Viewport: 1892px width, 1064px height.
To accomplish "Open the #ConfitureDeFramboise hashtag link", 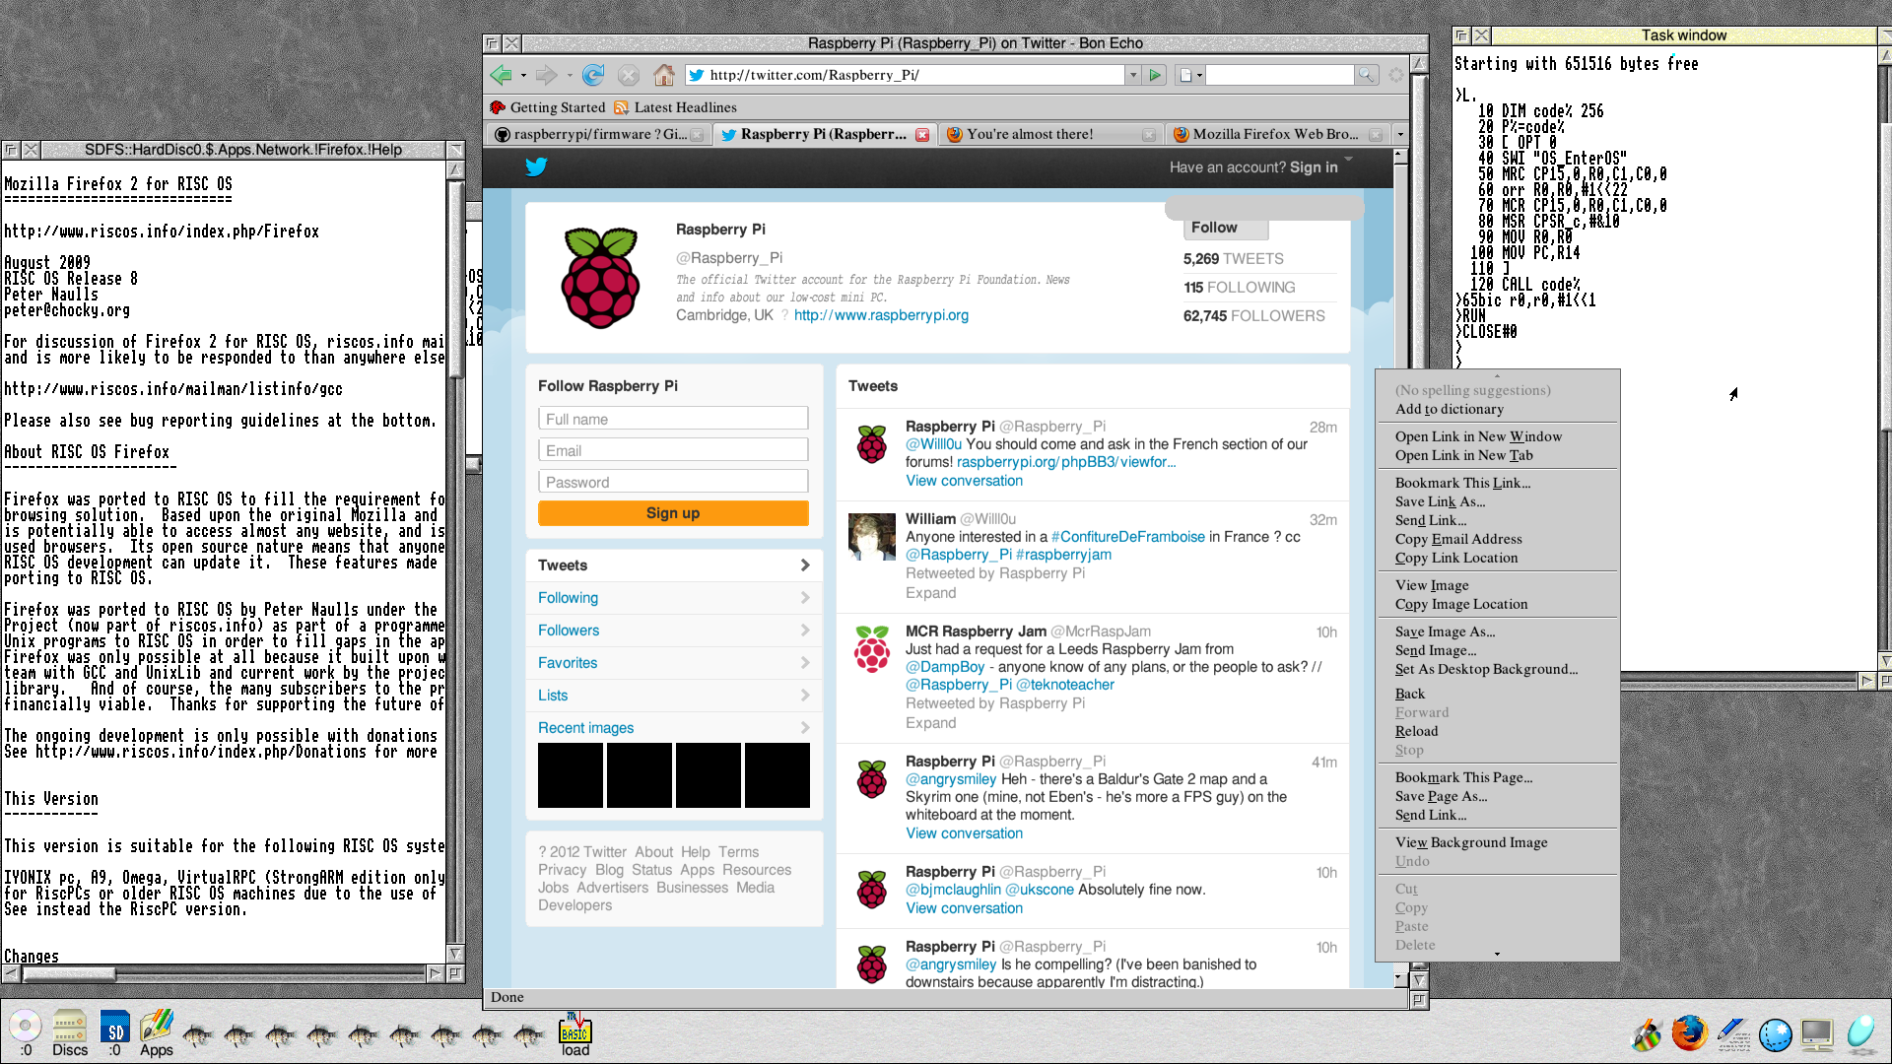I will coord(1127,537).
